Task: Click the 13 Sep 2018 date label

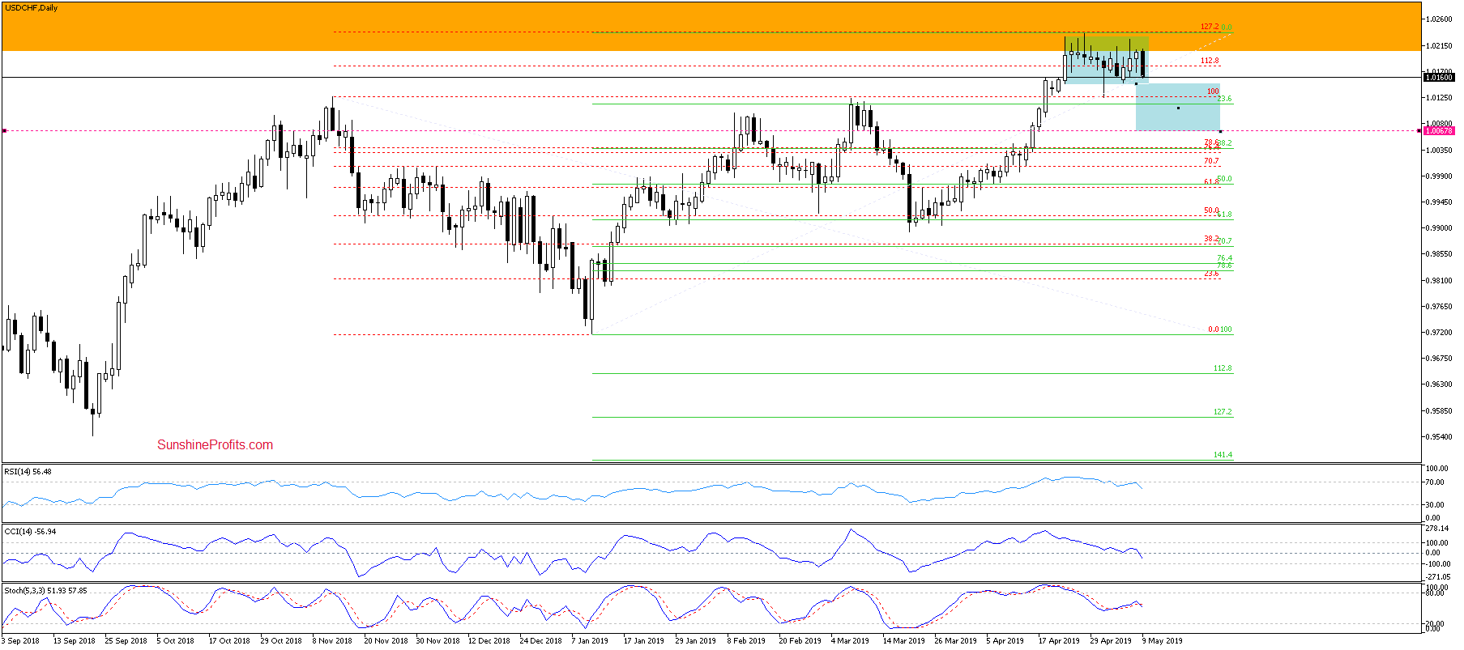Action: (x=74, y=640)
